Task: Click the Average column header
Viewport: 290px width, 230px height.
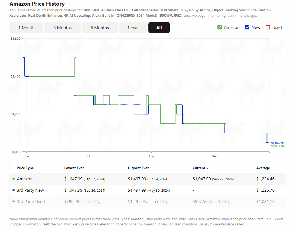Action: pyautogui.click(x=263, y=168)
